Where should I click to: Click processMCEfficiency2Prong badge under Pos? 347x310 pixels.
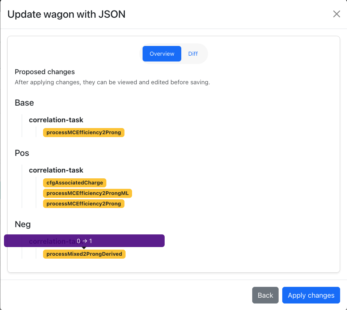84,204
